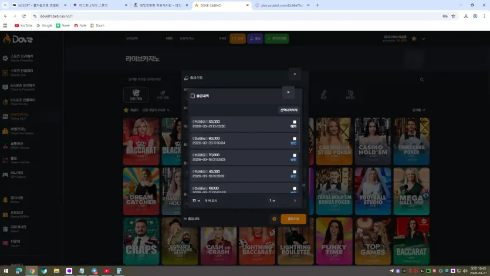The height and width of the screenshot is (276, 490).
Task: Open the YouTube bookmark
Action: tap(23, 25)
